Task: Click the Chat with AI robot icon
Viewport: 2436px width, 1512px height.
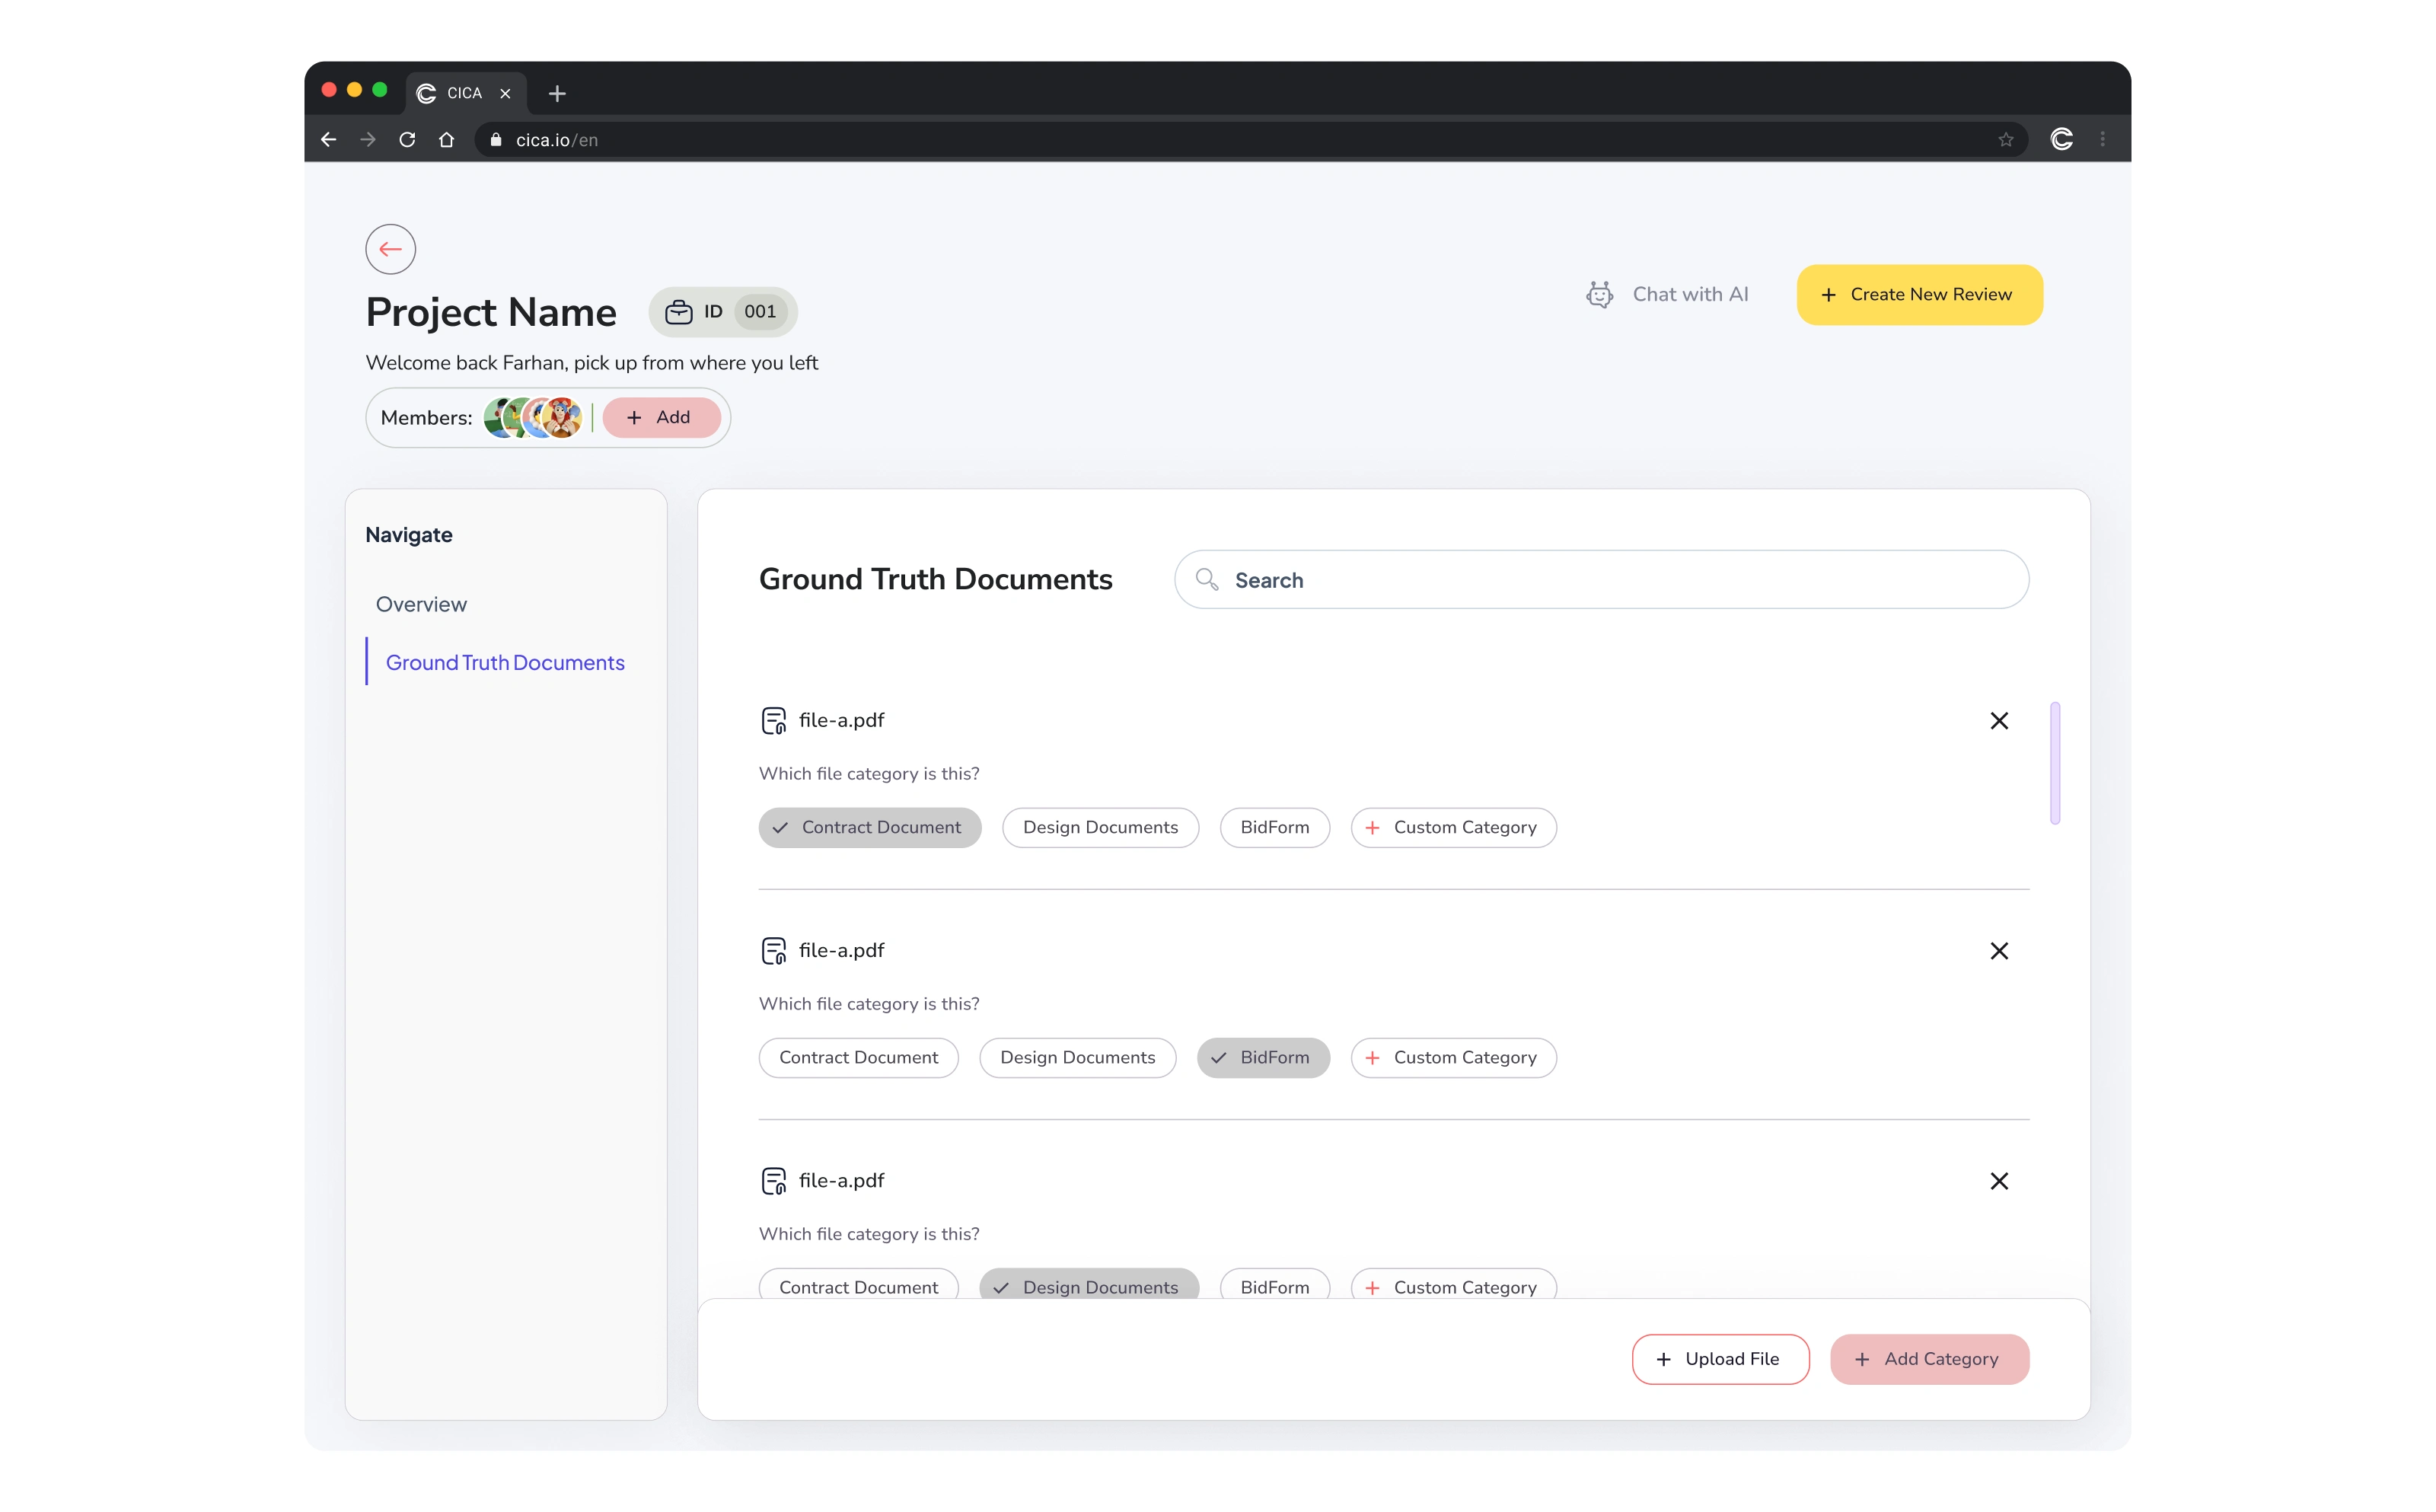Action: pyautogui.click(x=1599, y=294)
